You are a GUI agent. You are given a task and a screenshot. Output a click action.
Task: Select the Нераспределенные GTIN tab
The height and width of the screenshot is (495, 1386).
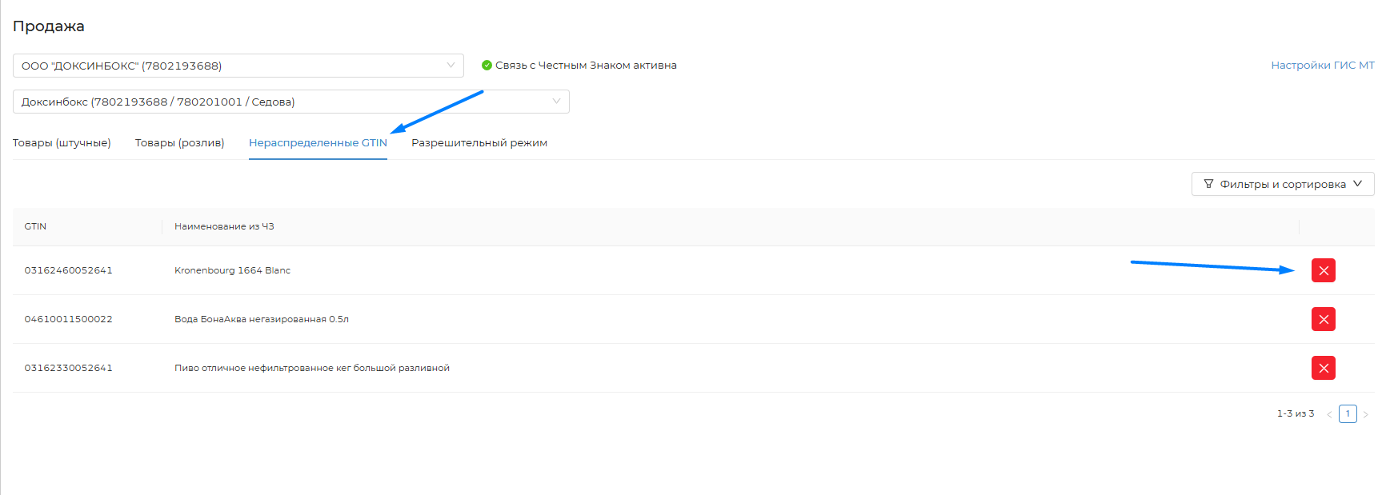click(x=318, y=143)
